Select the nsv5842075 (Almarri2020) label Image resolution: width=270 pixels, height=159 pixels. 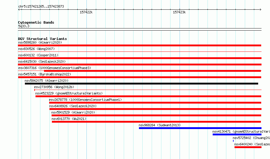46,81
